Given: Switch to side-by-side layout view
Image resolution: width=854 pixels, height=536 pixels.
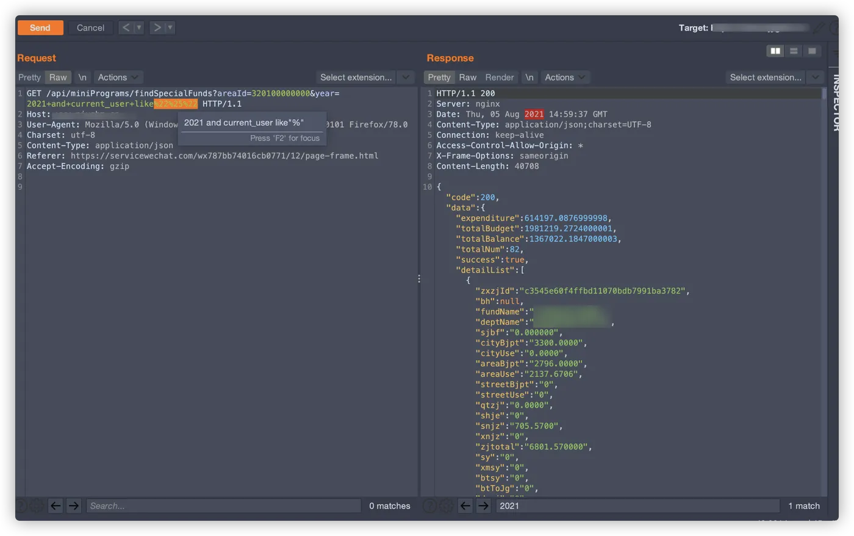Looking at the screenshot, I should (x=775, y=51).
